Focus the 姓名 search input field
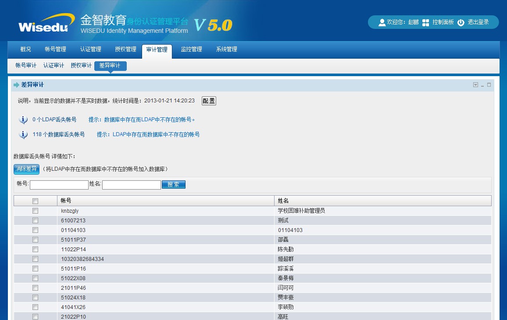Viewport: 507px width, 320px height. pos(131,185)
